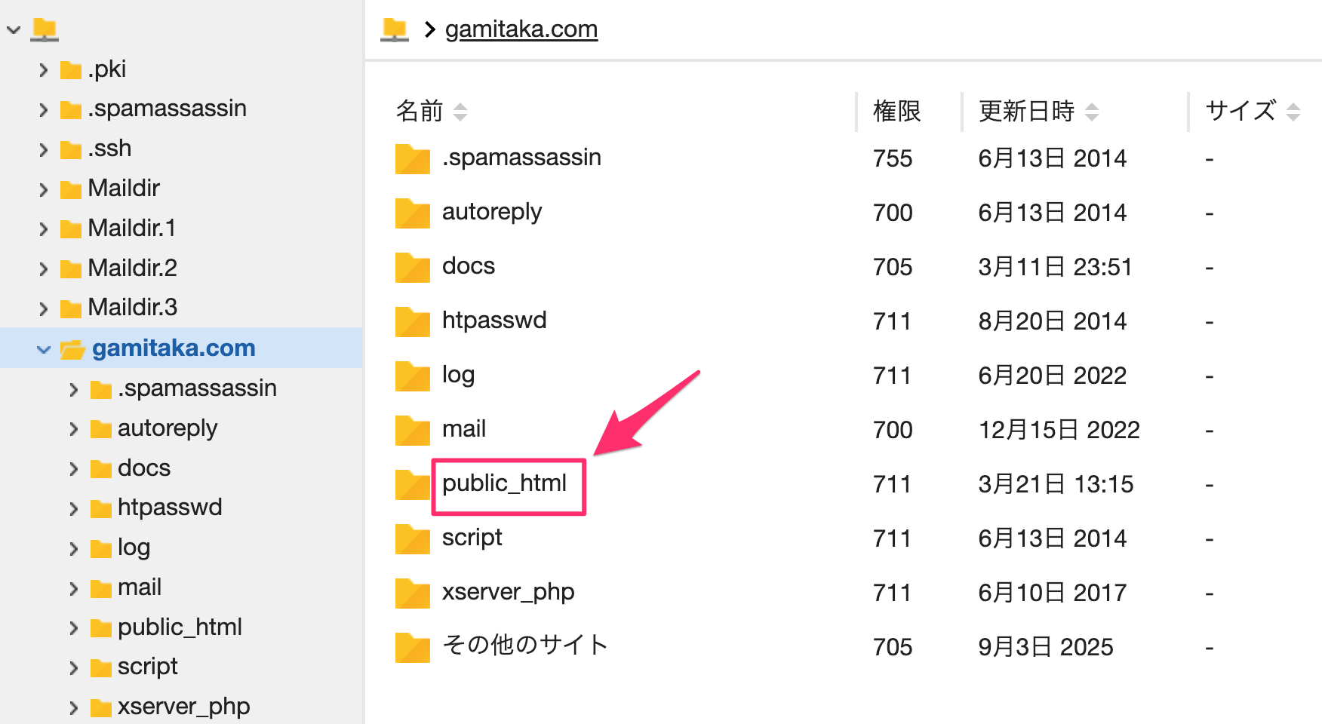Click the public_html folder icon in file list
The height and width of the screenshot is (724, 1322).
(x=412, y=484)
